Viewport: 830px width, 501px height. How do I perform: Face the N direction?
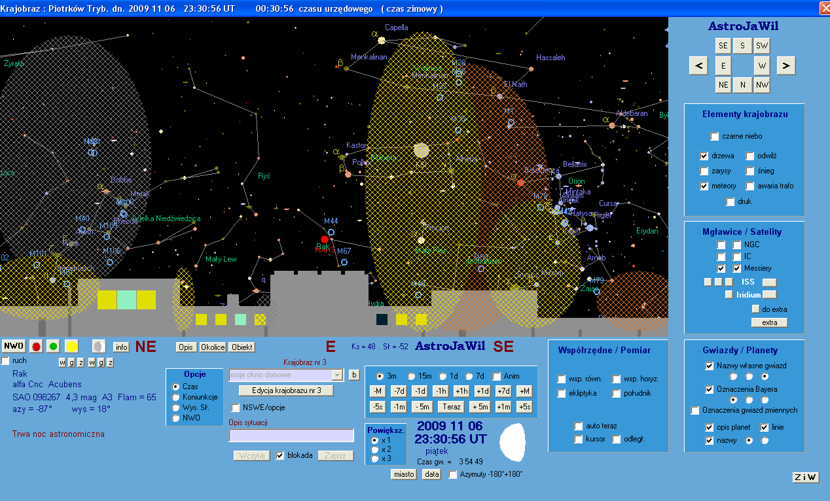(742, 85)
